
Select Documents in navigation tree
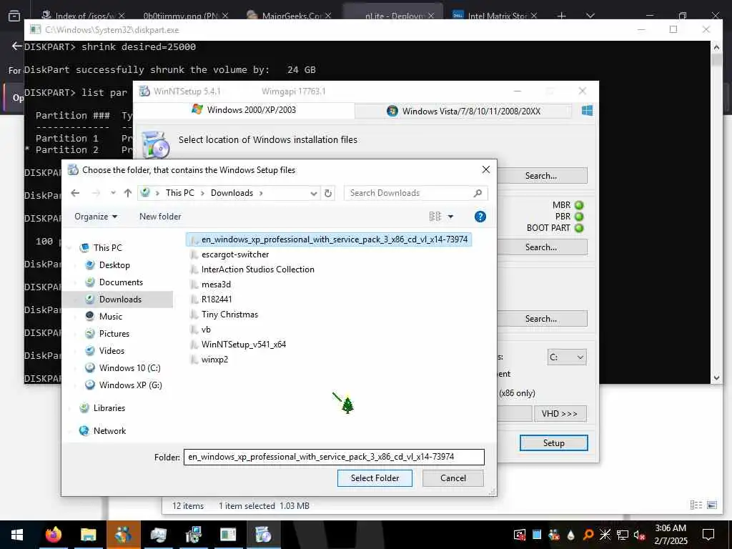[121, 282]
